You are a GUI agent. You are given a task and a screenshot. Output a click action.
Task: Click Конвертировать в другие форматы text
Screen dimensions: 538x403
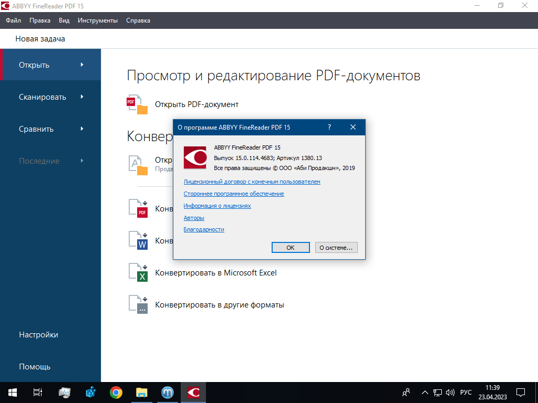pos(220,305)
